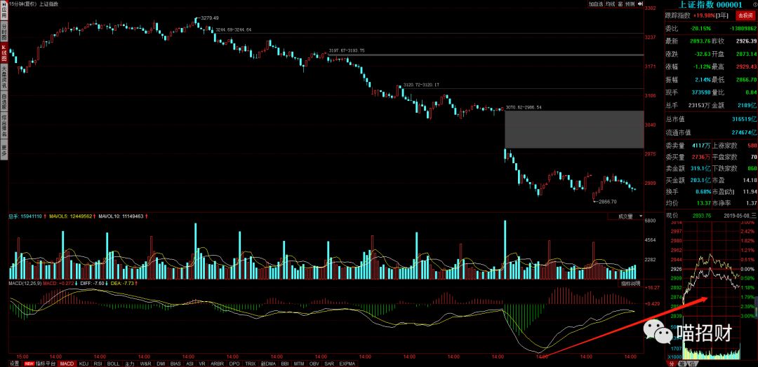Open the 成交量 indicator dropdown
The image size is (758, 367).
[626, 216]
